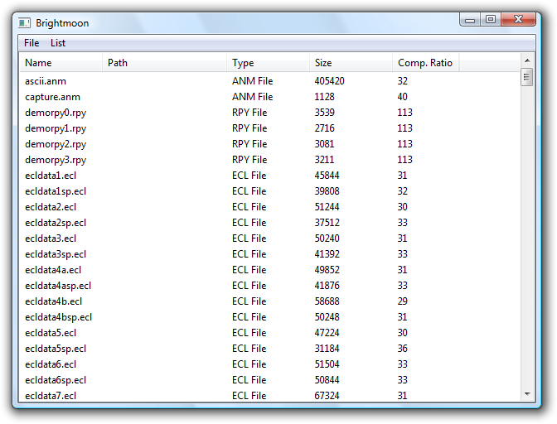Select ecldata4b.ecl in the list
Viewport: 557px width, 424px height.
[x=53, y=301]
